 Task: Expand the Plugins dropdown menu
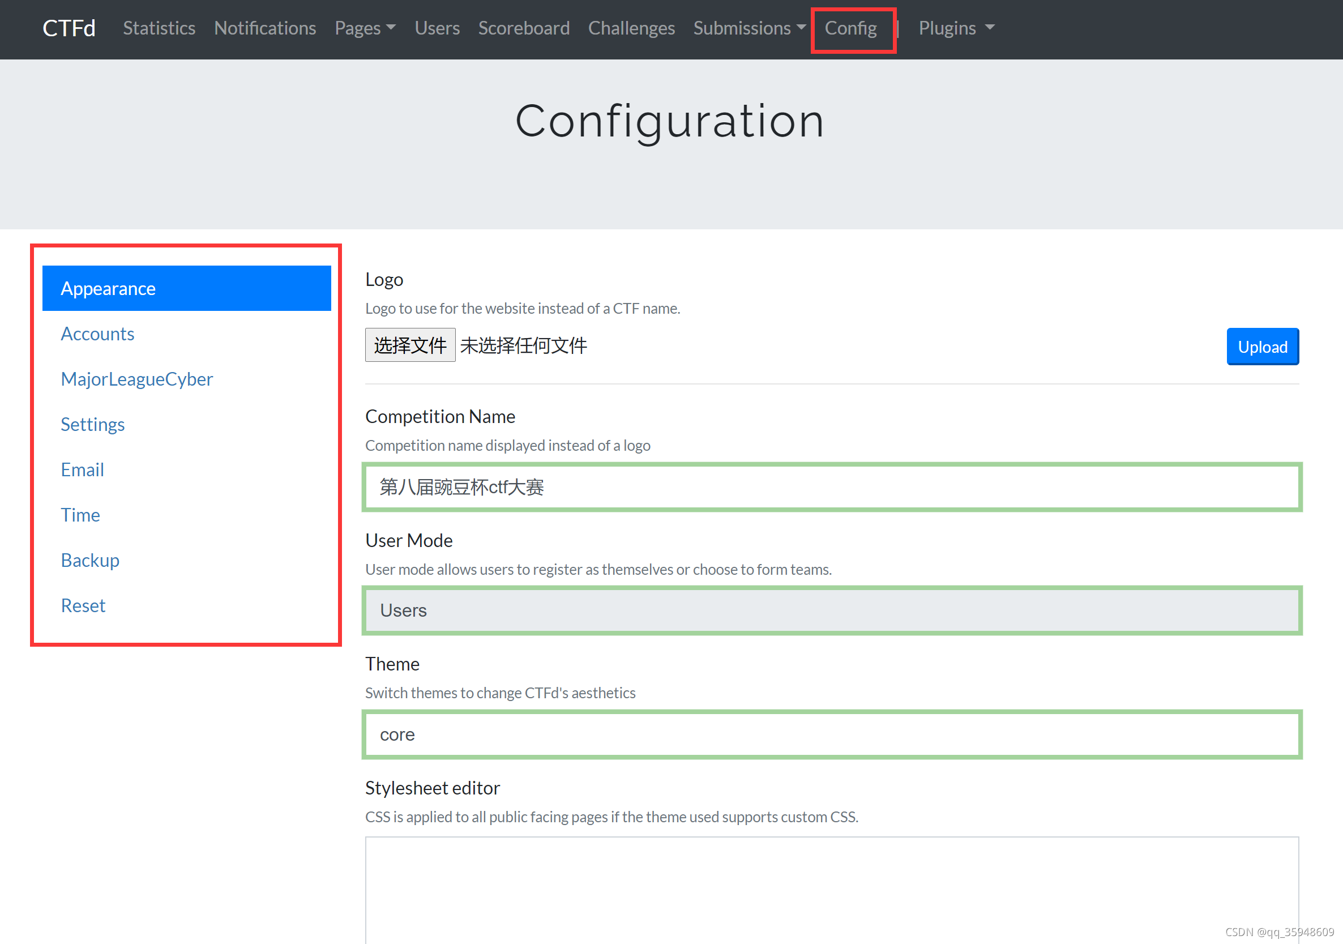click(956, 28)
